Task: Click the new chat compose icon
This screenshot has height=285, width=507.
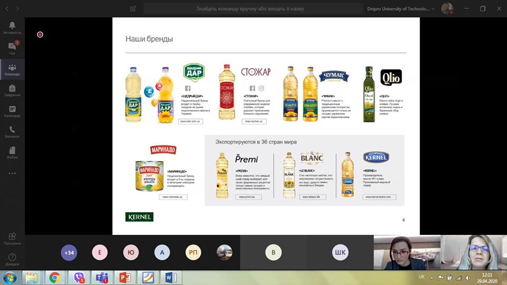Action: pyautogui.click(x=133, y=9)
